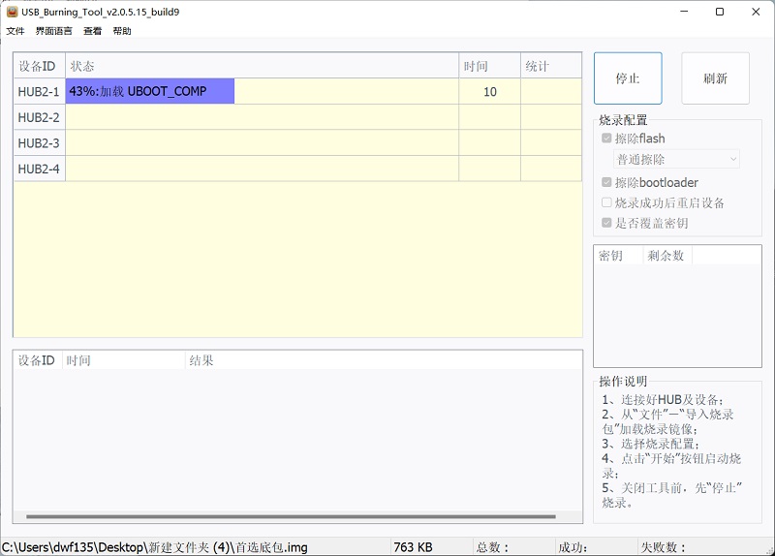Click time value 10 for HUB2-1
Image resolution: width=775 pixels, height=556 pixels.
click(x=490, y=92)
